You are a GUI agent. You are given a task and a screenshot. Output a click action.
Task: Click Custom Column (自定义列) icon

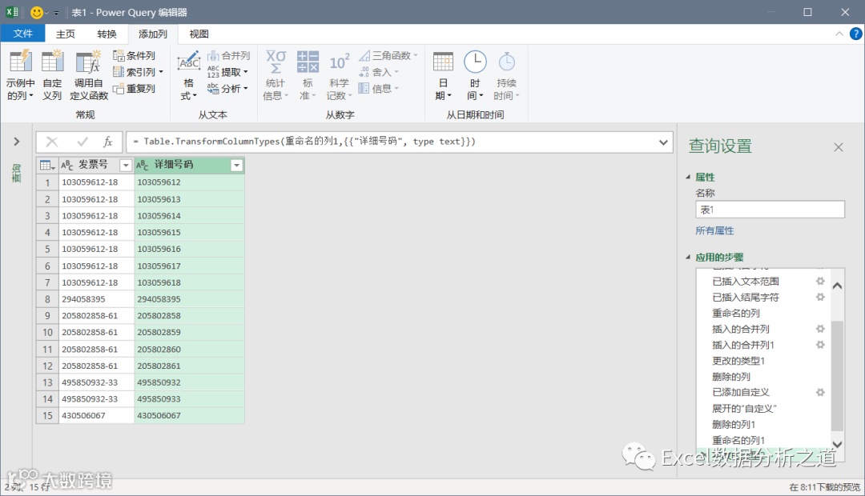tap(52, 61)
